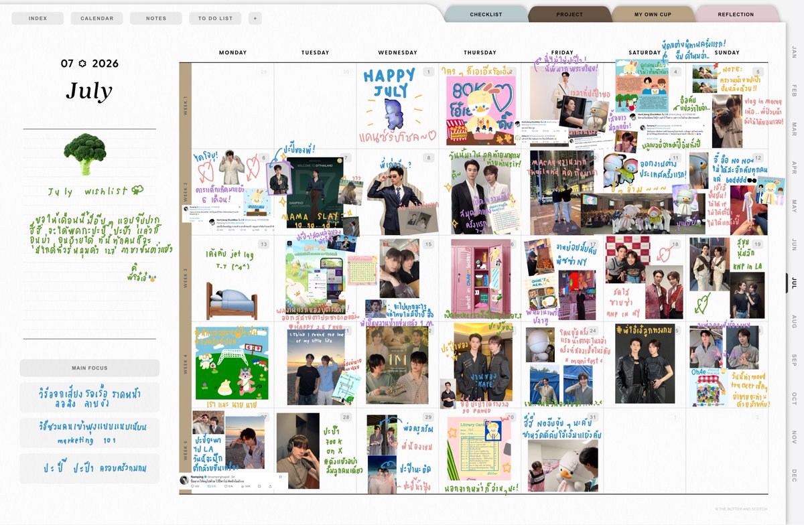The height and width of the screenshot is (525, 804).
Task: Open the TO DO LIST page
Action: click(x=215, y=18)
